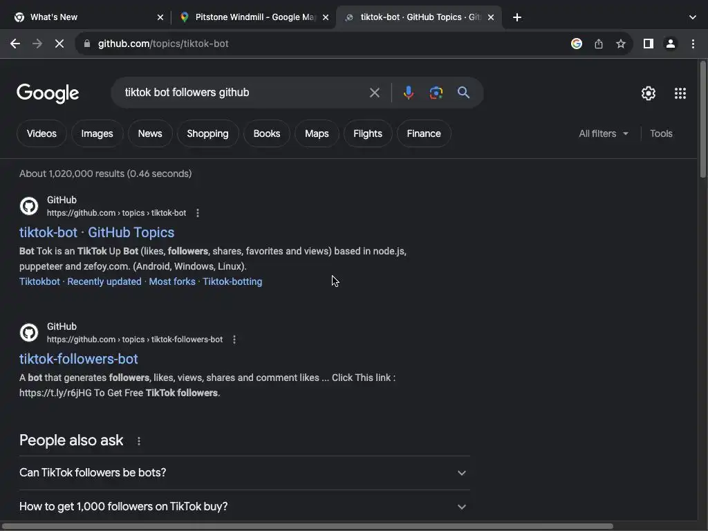Open the Google apps grid
The width and height of the screenshot is (708, 531).
coord(680,93)
